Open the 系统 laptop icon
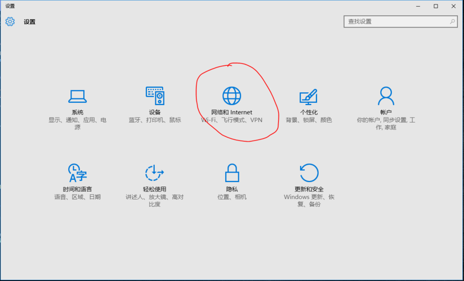This screenshot has height=281, width=464. 78,96
